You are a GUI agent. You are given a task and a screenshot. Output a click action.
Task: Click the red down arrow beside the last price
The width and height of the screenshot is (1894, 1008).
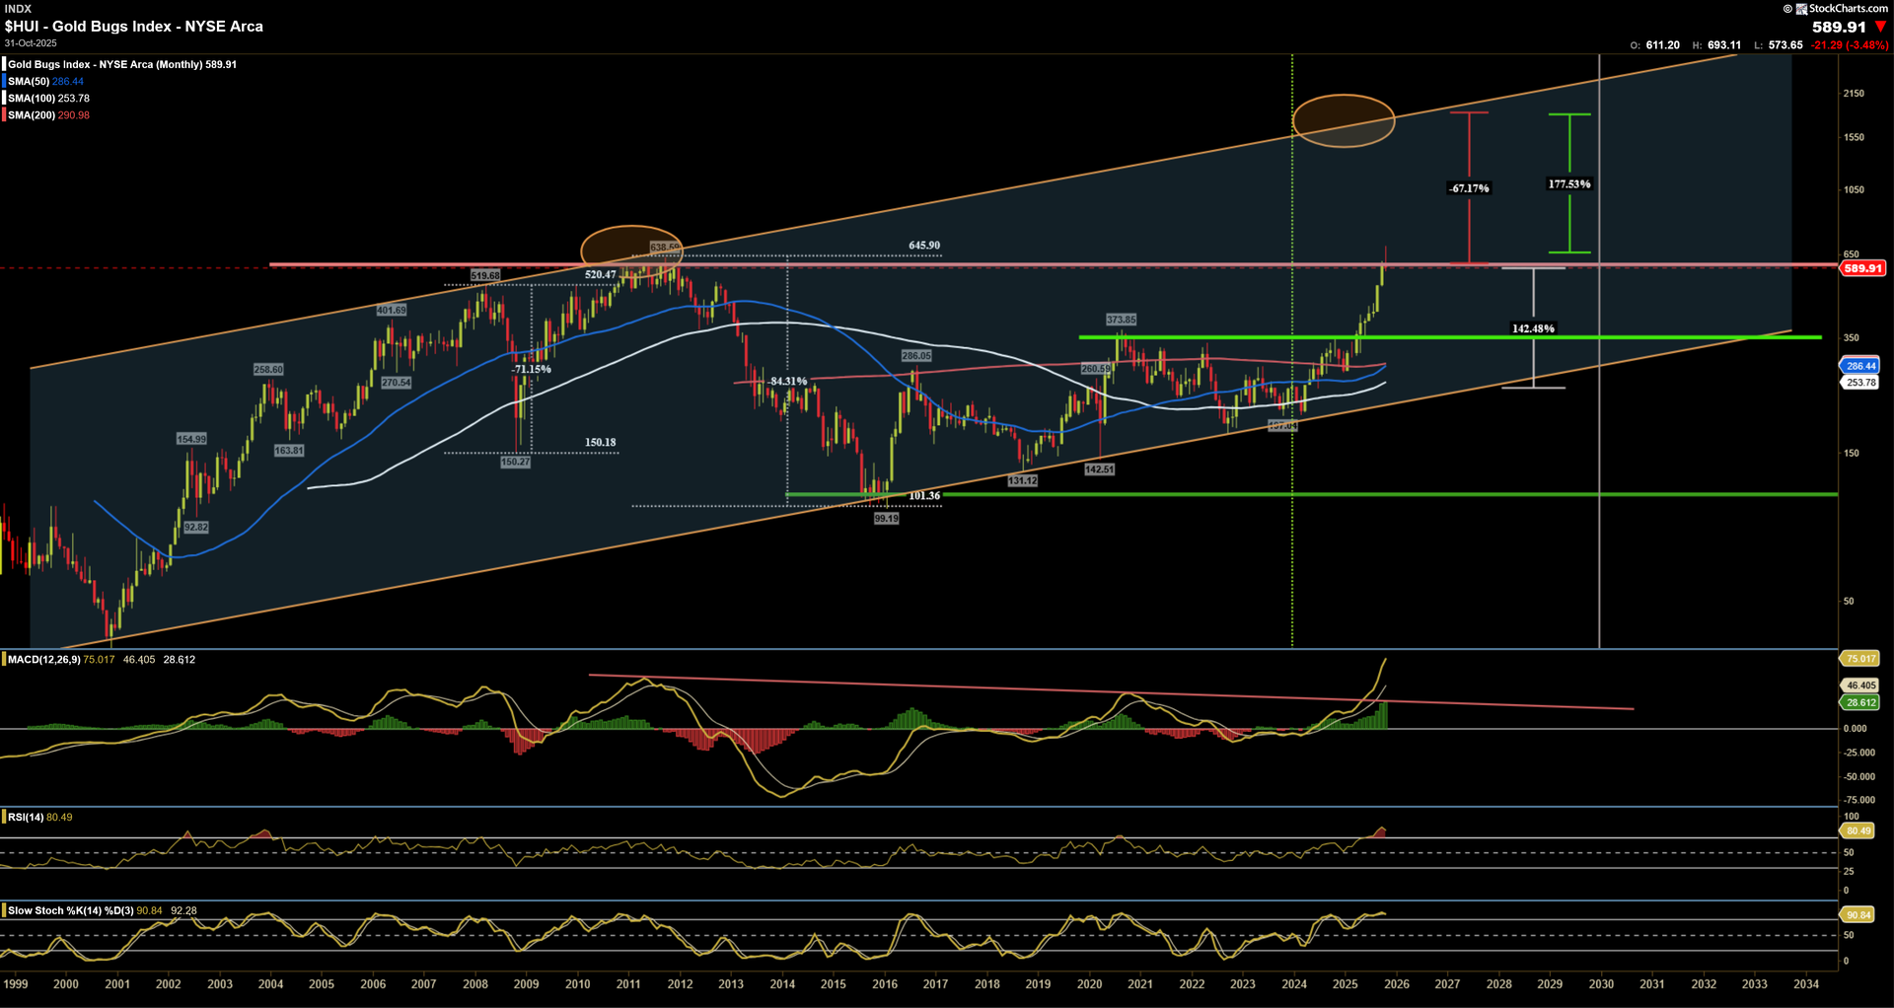pos(1880,27)
